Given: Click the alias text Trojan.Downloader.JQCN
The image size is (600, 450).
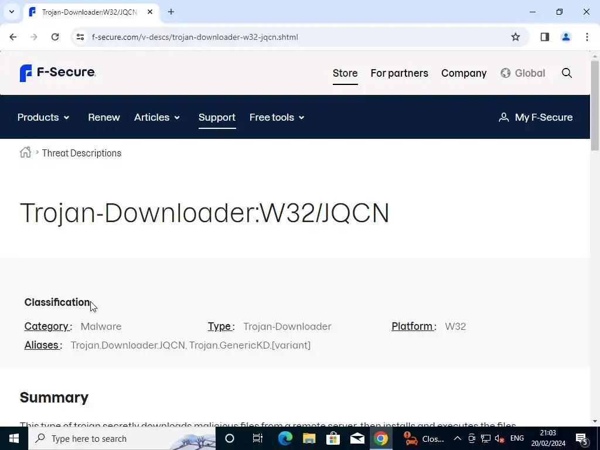Looking at the screenshot, I should coord(128,345).
